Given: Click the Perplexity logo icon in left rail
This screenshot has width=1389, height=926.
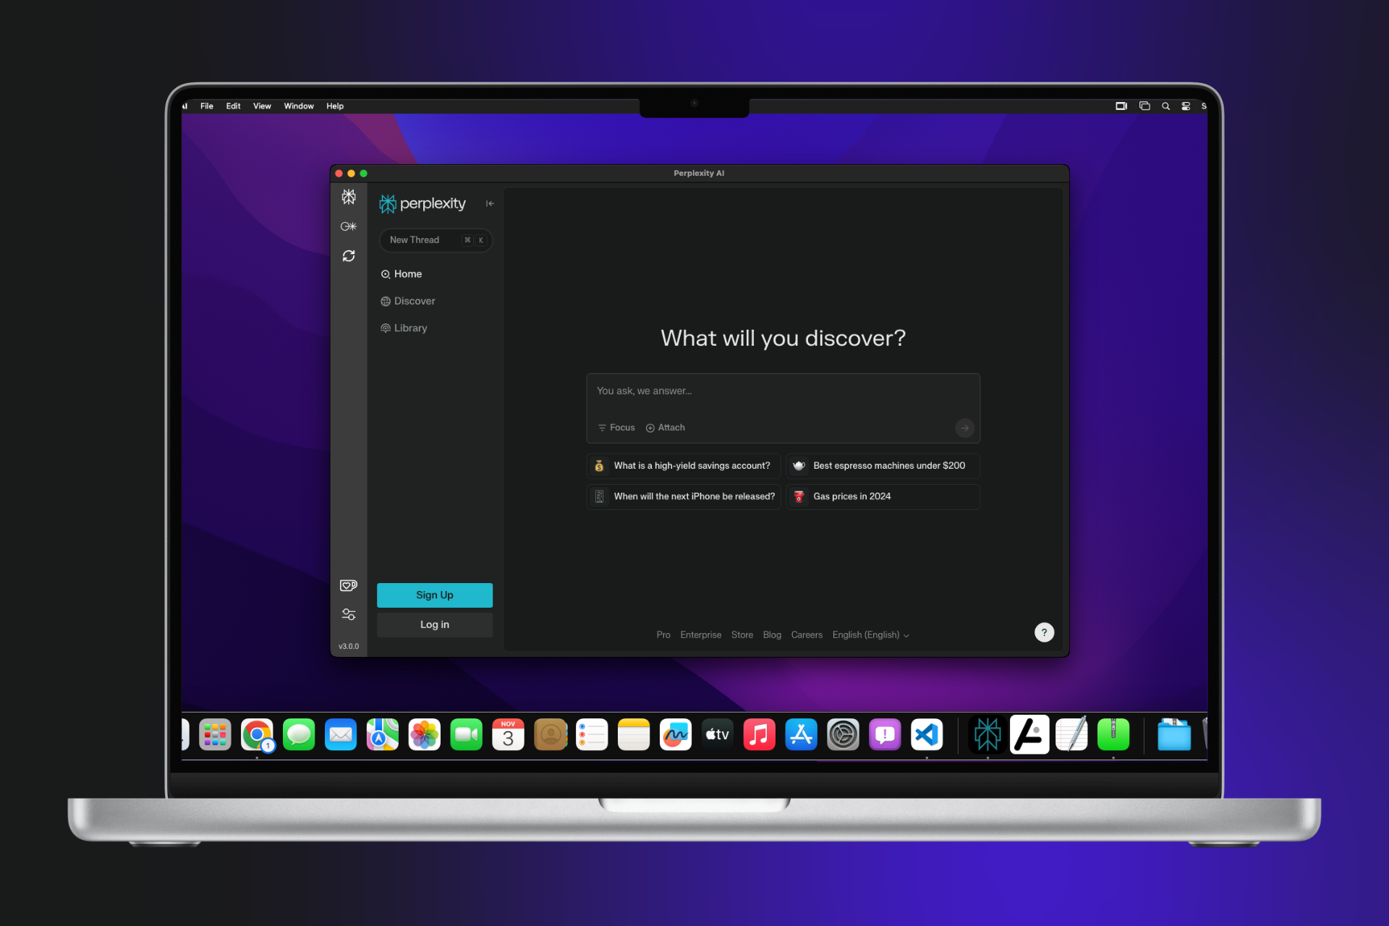Looking at the screenshot, I should coord(349,197).
